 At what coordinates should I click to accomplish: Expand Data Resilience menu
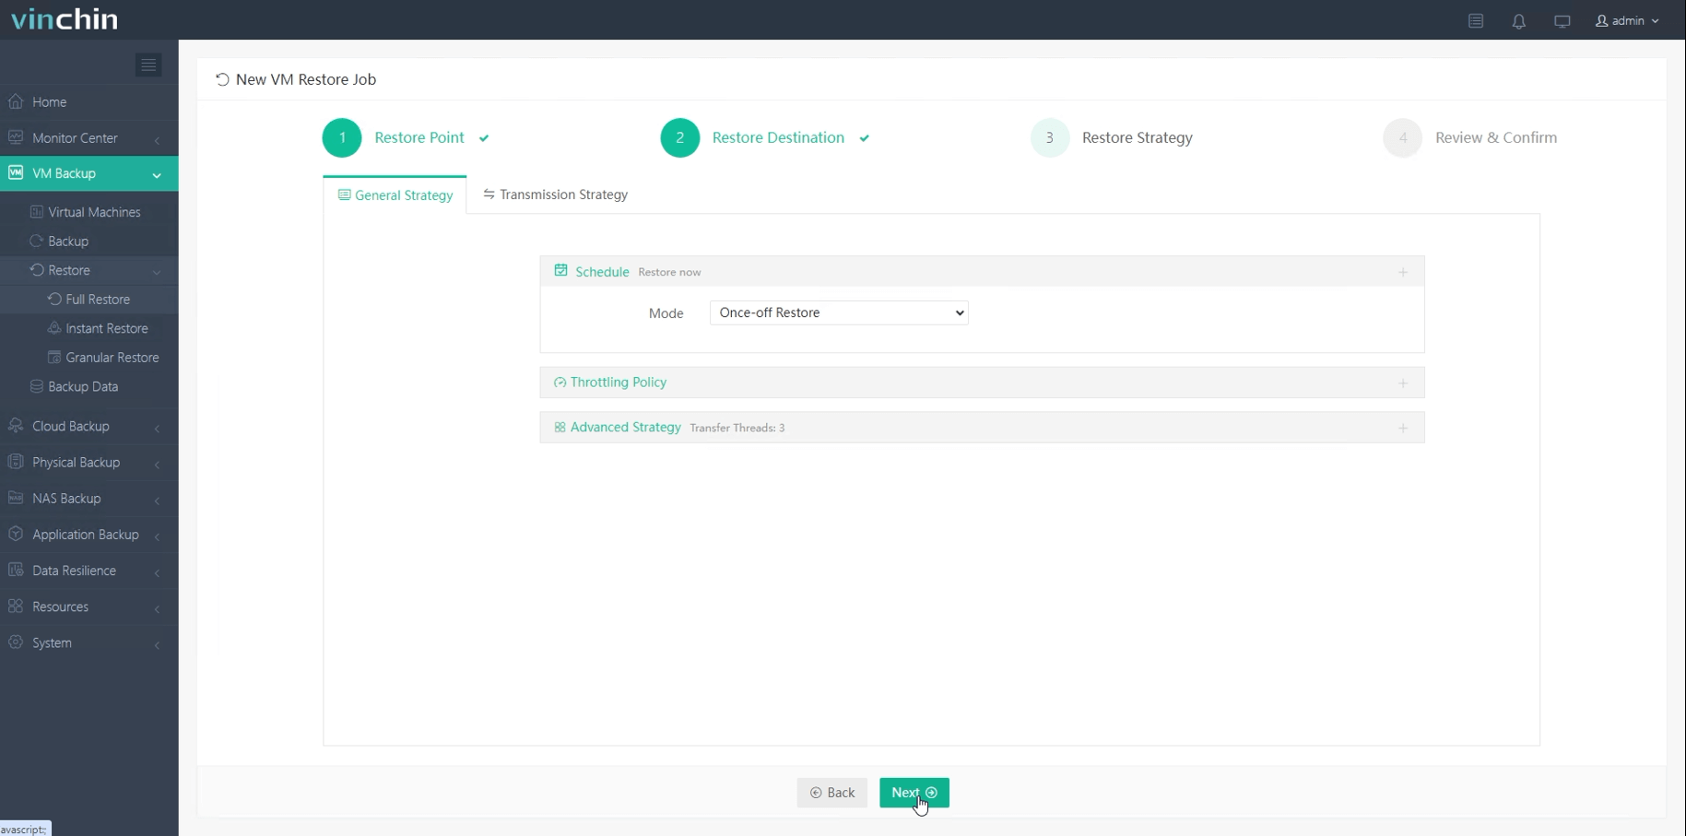[x=88, y=571]
